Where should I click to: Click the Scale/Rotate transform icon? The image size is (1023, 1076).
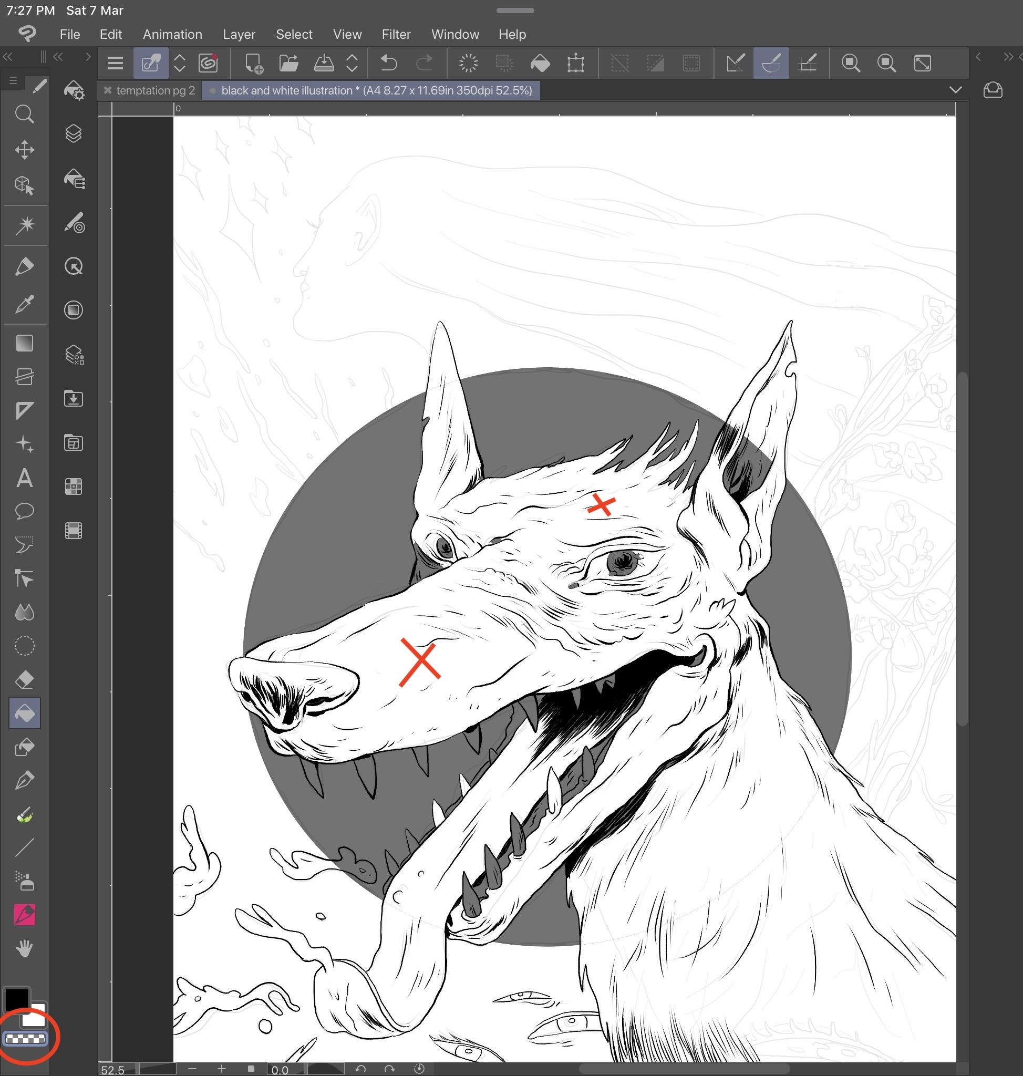coord(576,63)
